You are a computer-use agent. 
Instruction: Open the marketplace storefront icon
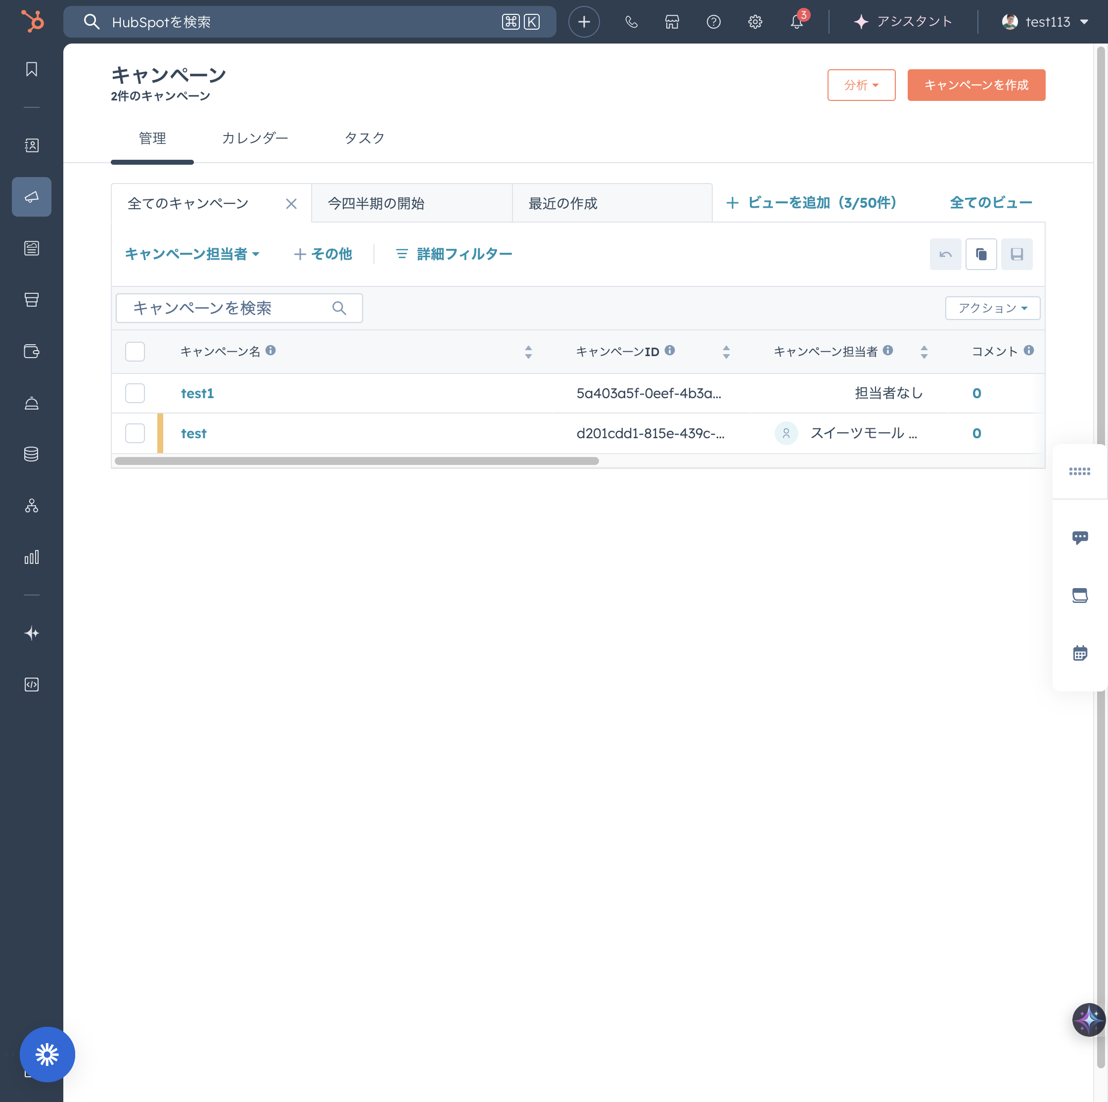[x=672, y=22]
